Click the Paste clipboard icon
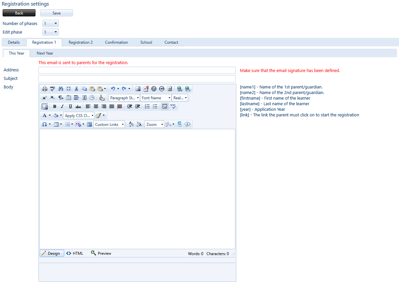Viewport: 399px width, 286px height. tap(92, 89)
